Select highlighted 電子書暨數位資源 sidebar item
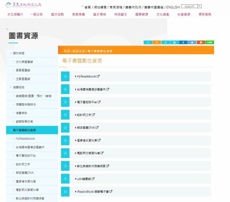230x202 pixels. [x=32, y=130]
